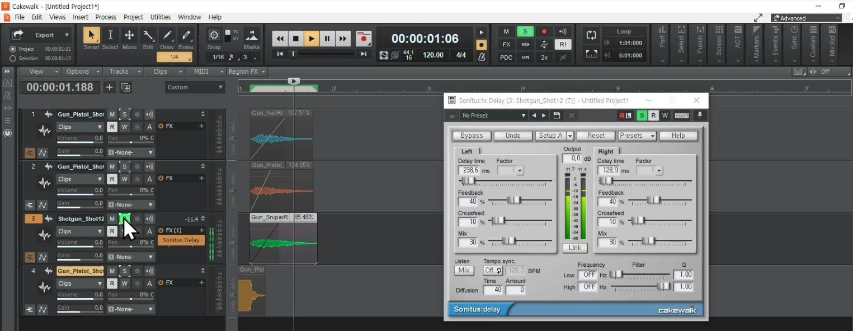Save preset in Sonitus Delay window

557,116
